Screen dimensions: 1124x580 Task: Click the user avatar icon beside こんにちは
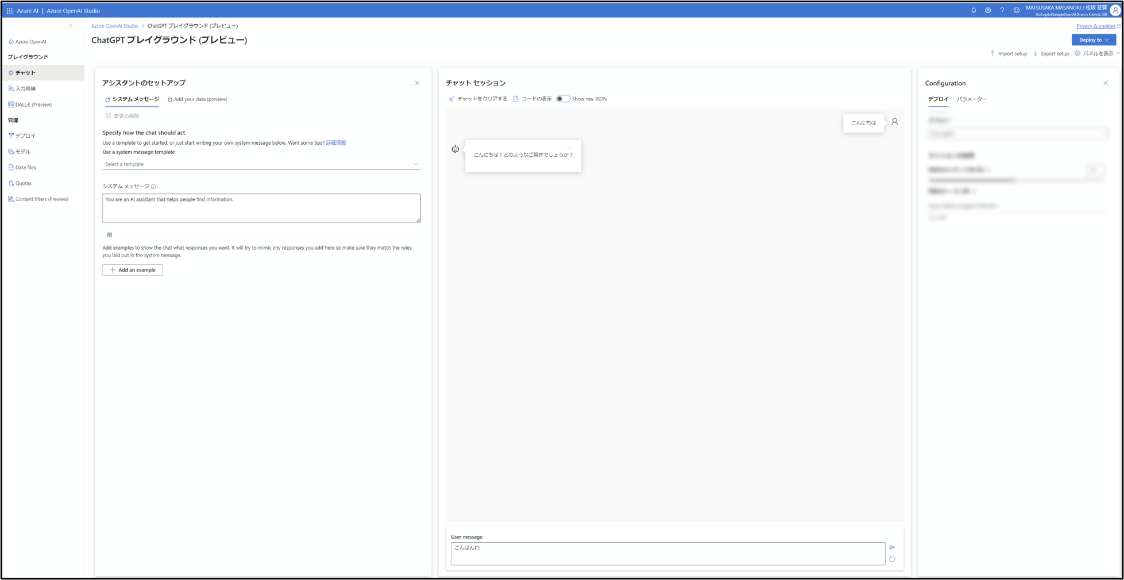[x=895, y=122]
